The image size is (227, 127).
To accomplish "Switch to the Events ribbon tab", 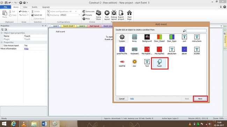I will 35,7.
